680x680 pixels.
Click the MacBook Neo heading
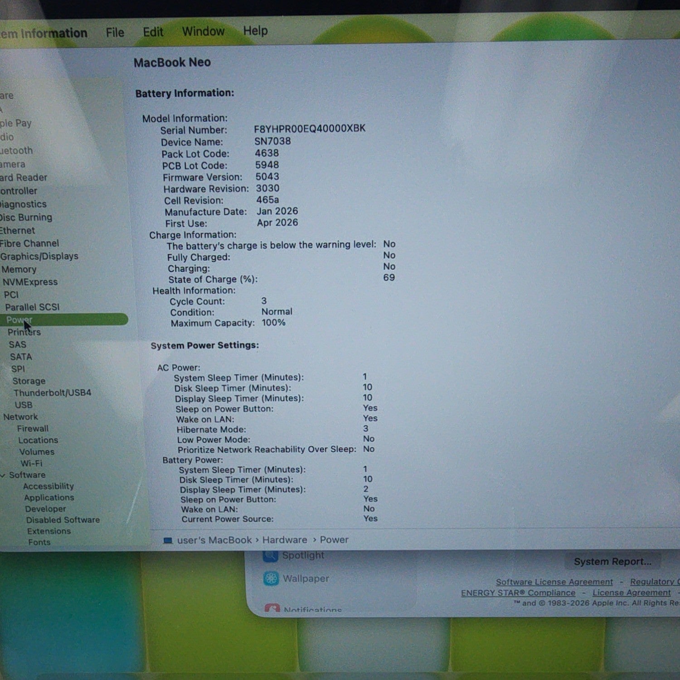pyautogui.click(x=172, y=63)
